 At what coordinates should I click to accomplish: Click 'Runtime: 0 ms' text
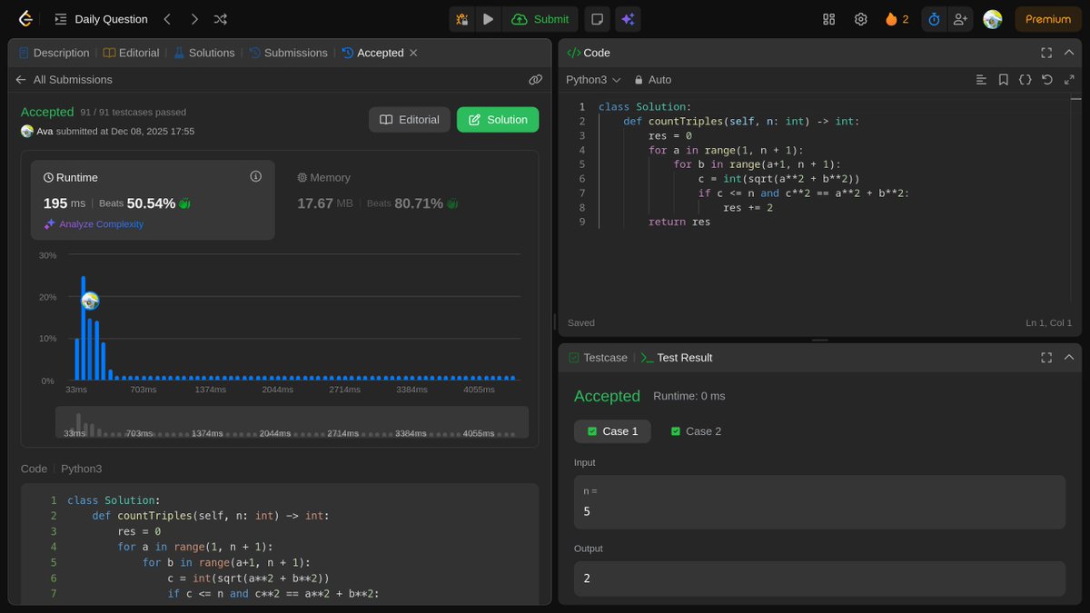pos(689,396)
